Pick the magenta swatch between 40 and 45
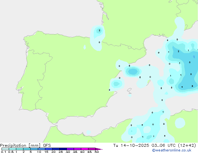 pyautogui.click(x=85, y=149)
